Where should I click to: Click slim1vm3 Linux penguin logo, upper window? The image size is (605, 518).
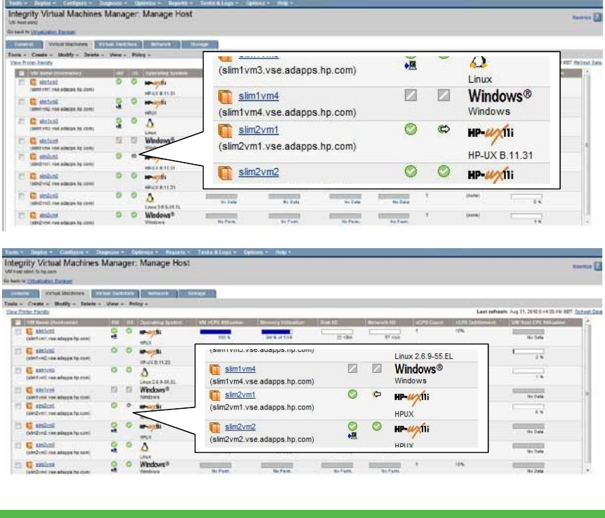tap(150, 123)
